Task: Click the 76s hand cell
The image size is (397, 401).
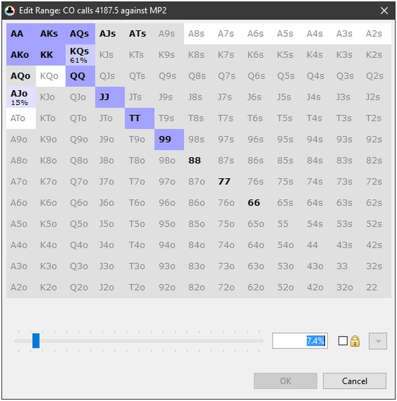Action: tap(258, 182)
